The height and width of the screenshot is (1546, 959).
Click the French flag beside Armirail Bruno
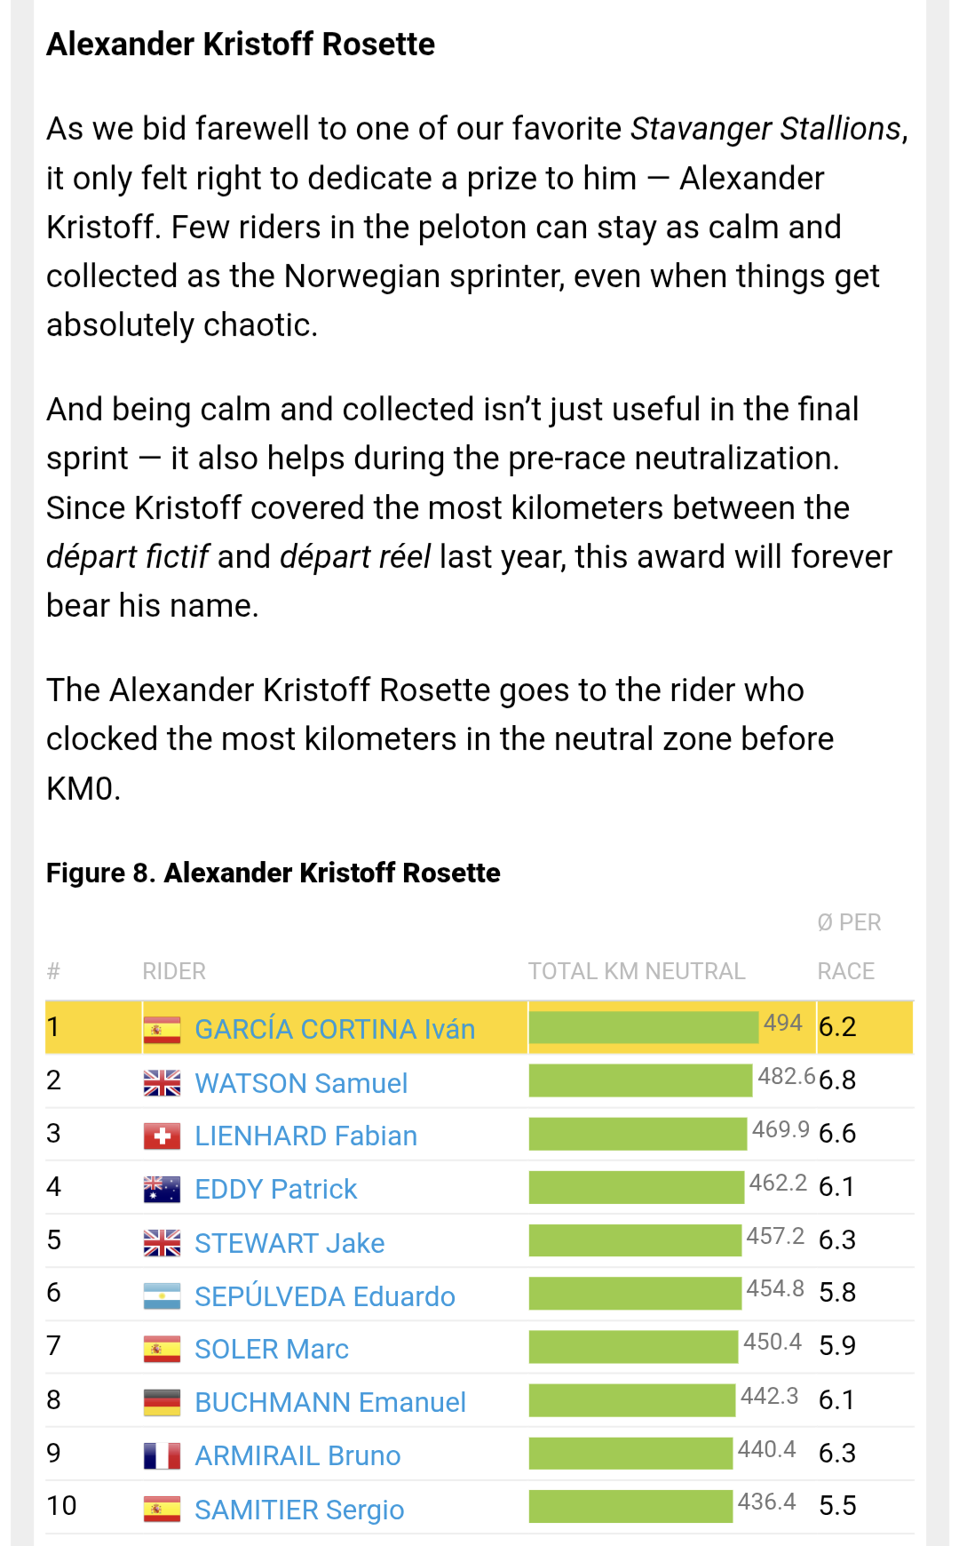tap(162, 1456)
